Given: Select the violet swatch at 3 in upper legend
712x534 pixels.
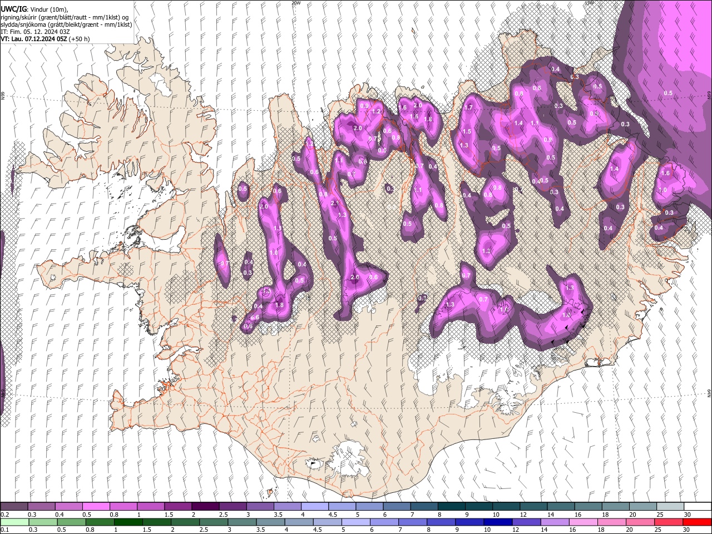Looking at the screenshot, I should coord(260,506).
